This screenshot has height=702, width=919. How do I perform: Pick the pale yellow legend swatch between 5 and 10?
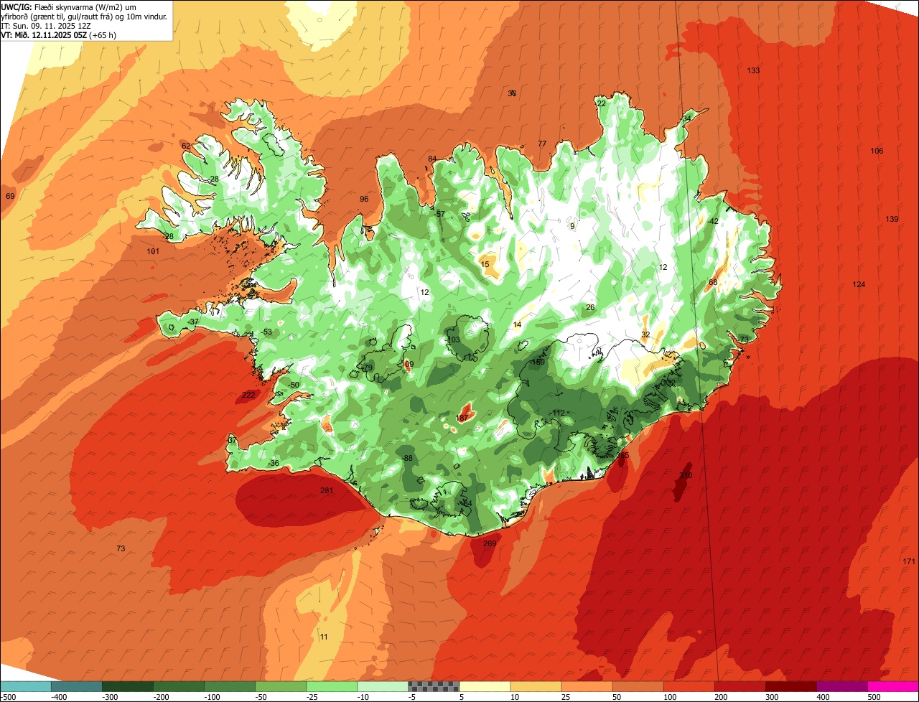coord(484,686)
